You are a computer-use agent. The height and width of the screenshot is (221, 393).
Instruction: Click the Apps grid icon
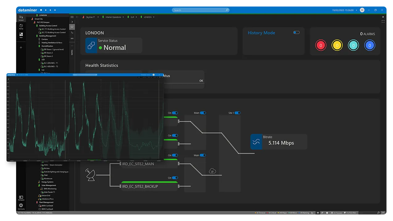(21, 35)
